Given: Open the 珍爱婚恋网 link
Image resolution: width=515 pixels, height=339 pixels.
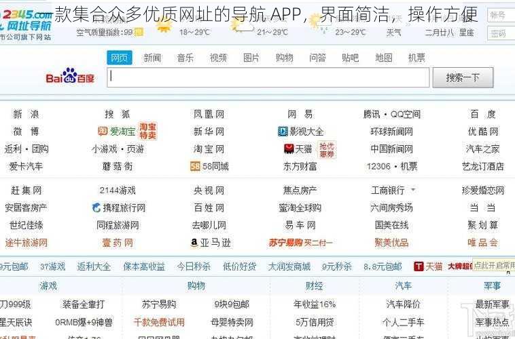Looking at the screenshot, I should [x=483, y=190].
